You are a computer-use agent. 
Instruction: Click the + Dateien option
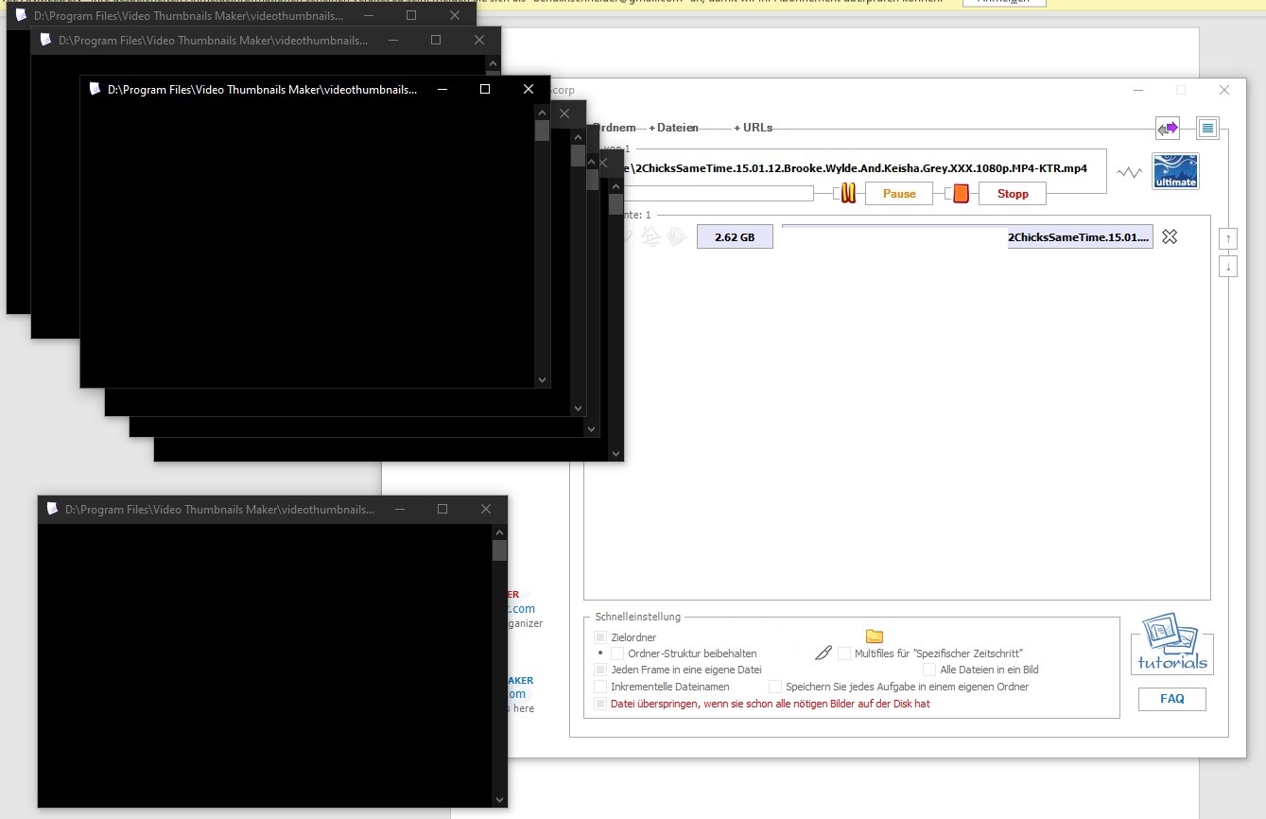(676, 127)
